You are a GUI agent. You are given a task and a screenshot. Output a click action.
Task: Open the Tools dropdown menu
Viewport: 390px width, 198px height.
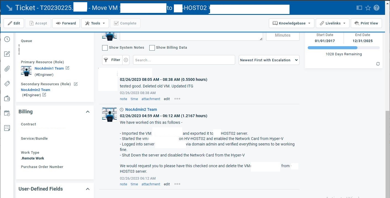(x=95, y=23)
